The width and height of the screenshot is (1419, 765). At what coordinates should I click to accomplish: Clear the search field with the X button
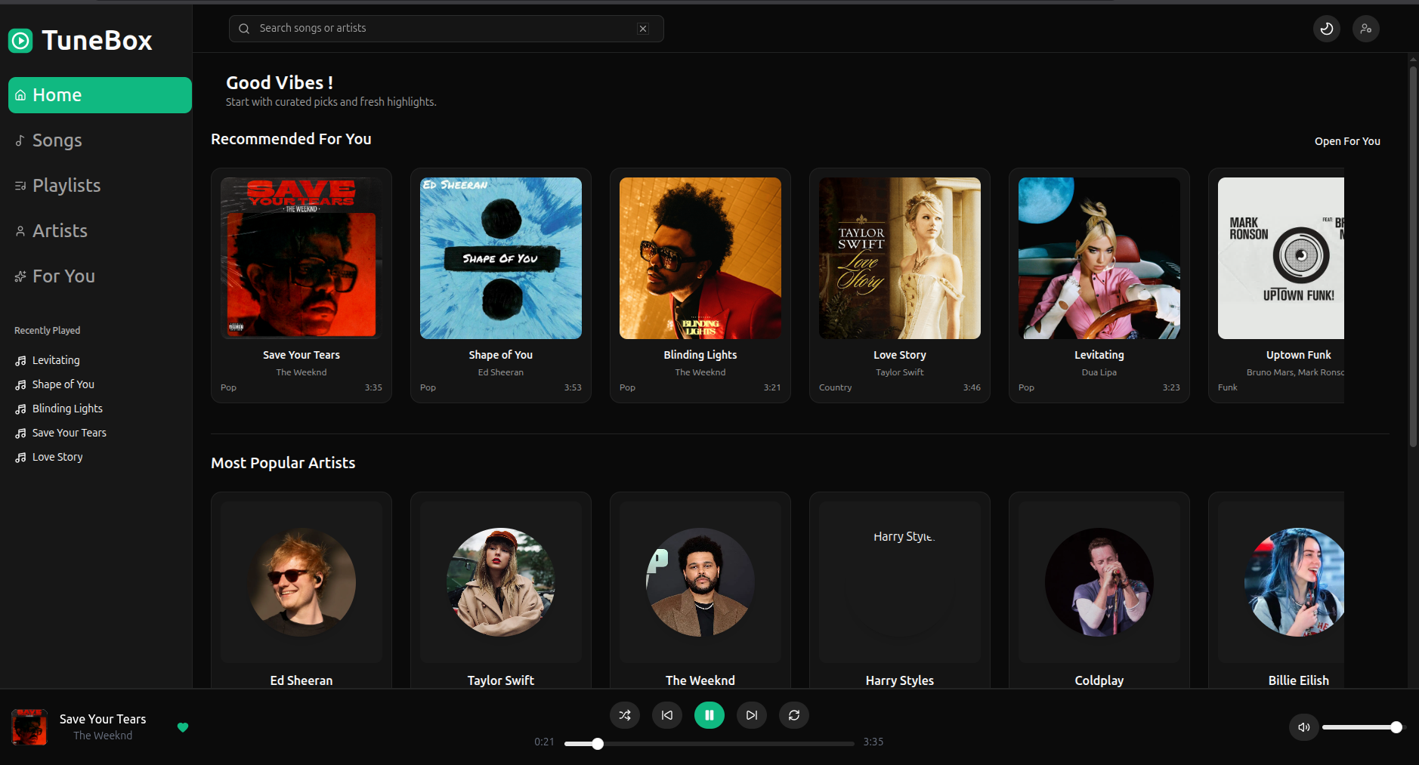643,28
